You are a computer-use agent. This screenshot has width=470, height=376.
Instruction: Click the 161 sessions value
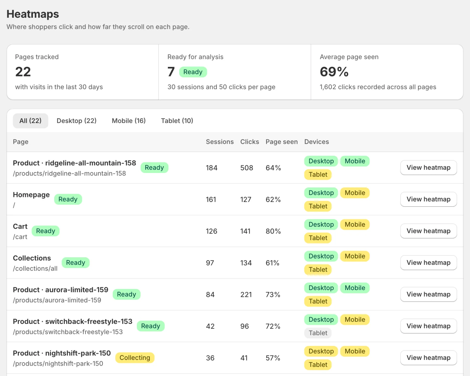(x=211, y=199)
